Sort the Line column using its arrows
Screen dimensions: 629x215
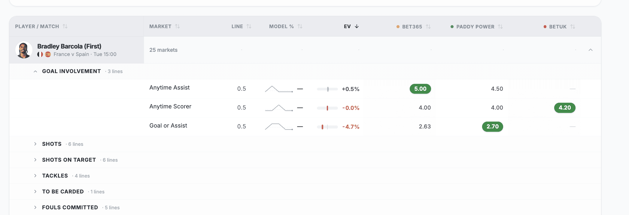(x=249, y=26)
